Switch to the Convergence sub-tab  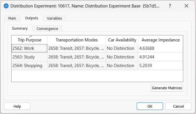click(x=47, y=29)
